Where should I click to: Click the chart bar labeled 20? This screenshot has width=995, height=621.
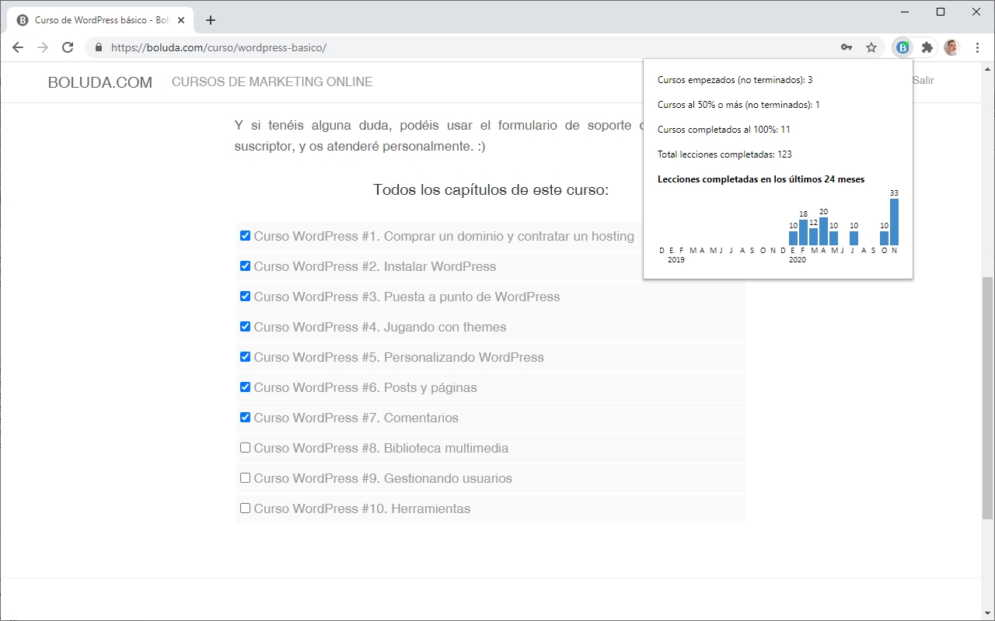coord(823,231)
